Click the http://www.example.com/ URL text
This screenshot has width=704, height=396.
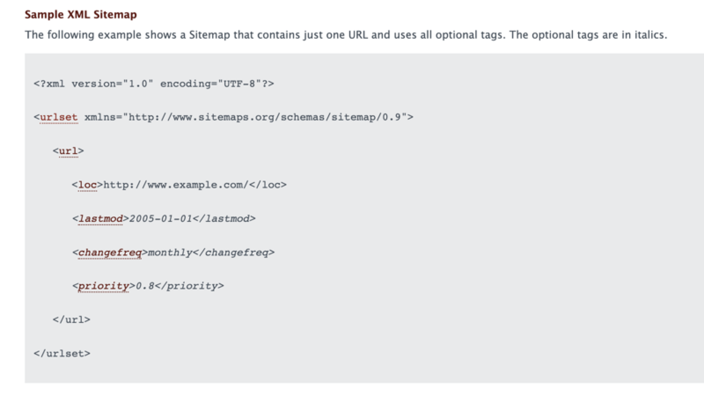[x=176, y=185]
